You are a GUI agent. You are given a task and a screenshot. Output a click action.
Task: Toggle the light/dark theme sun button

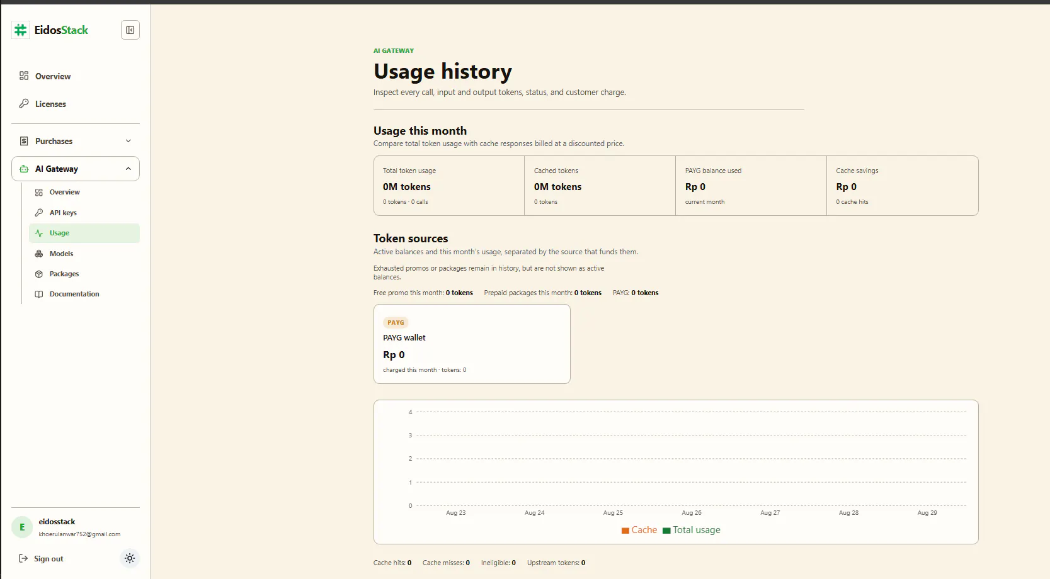point(130,558)
